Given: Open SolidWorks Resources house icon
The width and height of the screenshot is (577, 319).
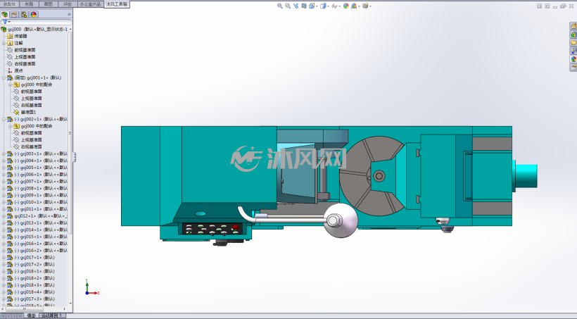Looking at the screenshot, I should pos(573,26).
